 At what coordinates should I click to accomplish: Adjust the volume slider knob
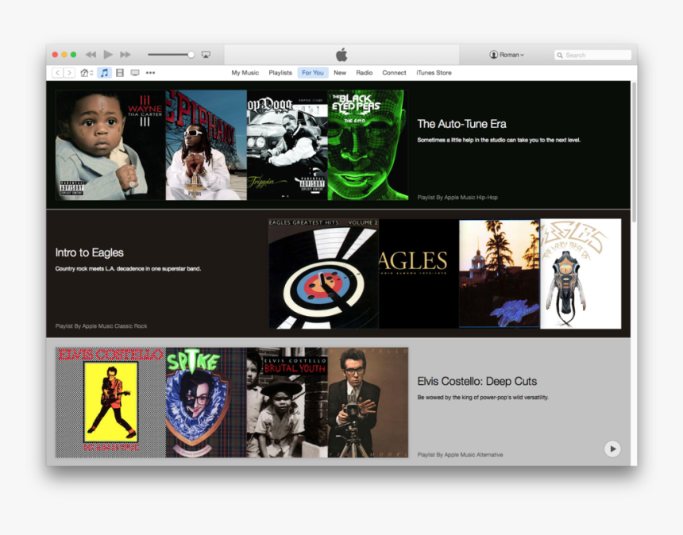pyautogui.click(x=191, y=55)
